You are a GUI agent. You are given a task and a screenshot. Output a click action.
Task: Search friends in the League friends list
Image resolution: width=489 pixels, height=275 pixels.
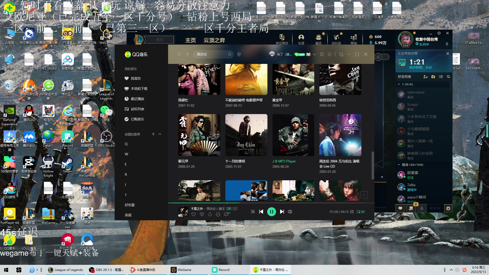pos(449,77)
